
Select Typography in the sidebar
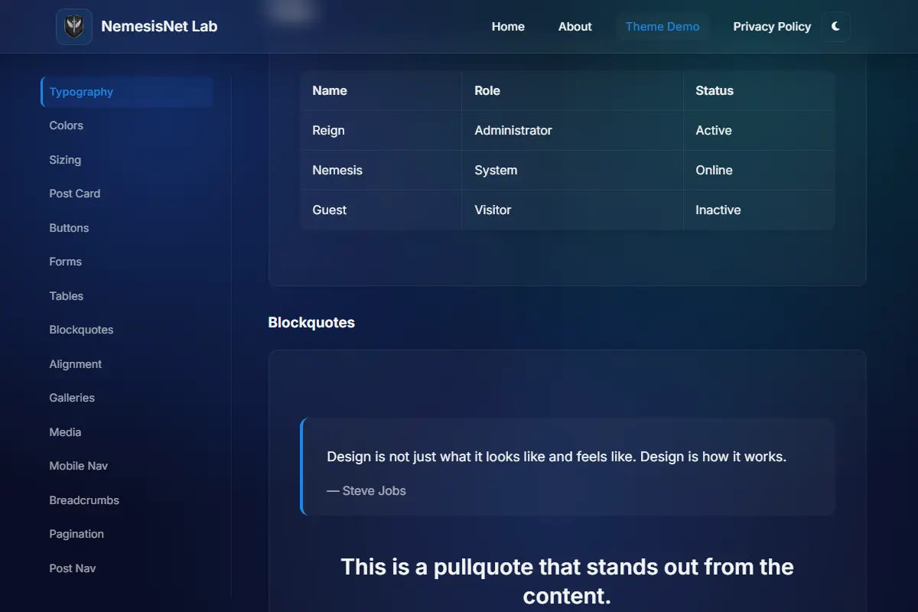tap(127, 92)
